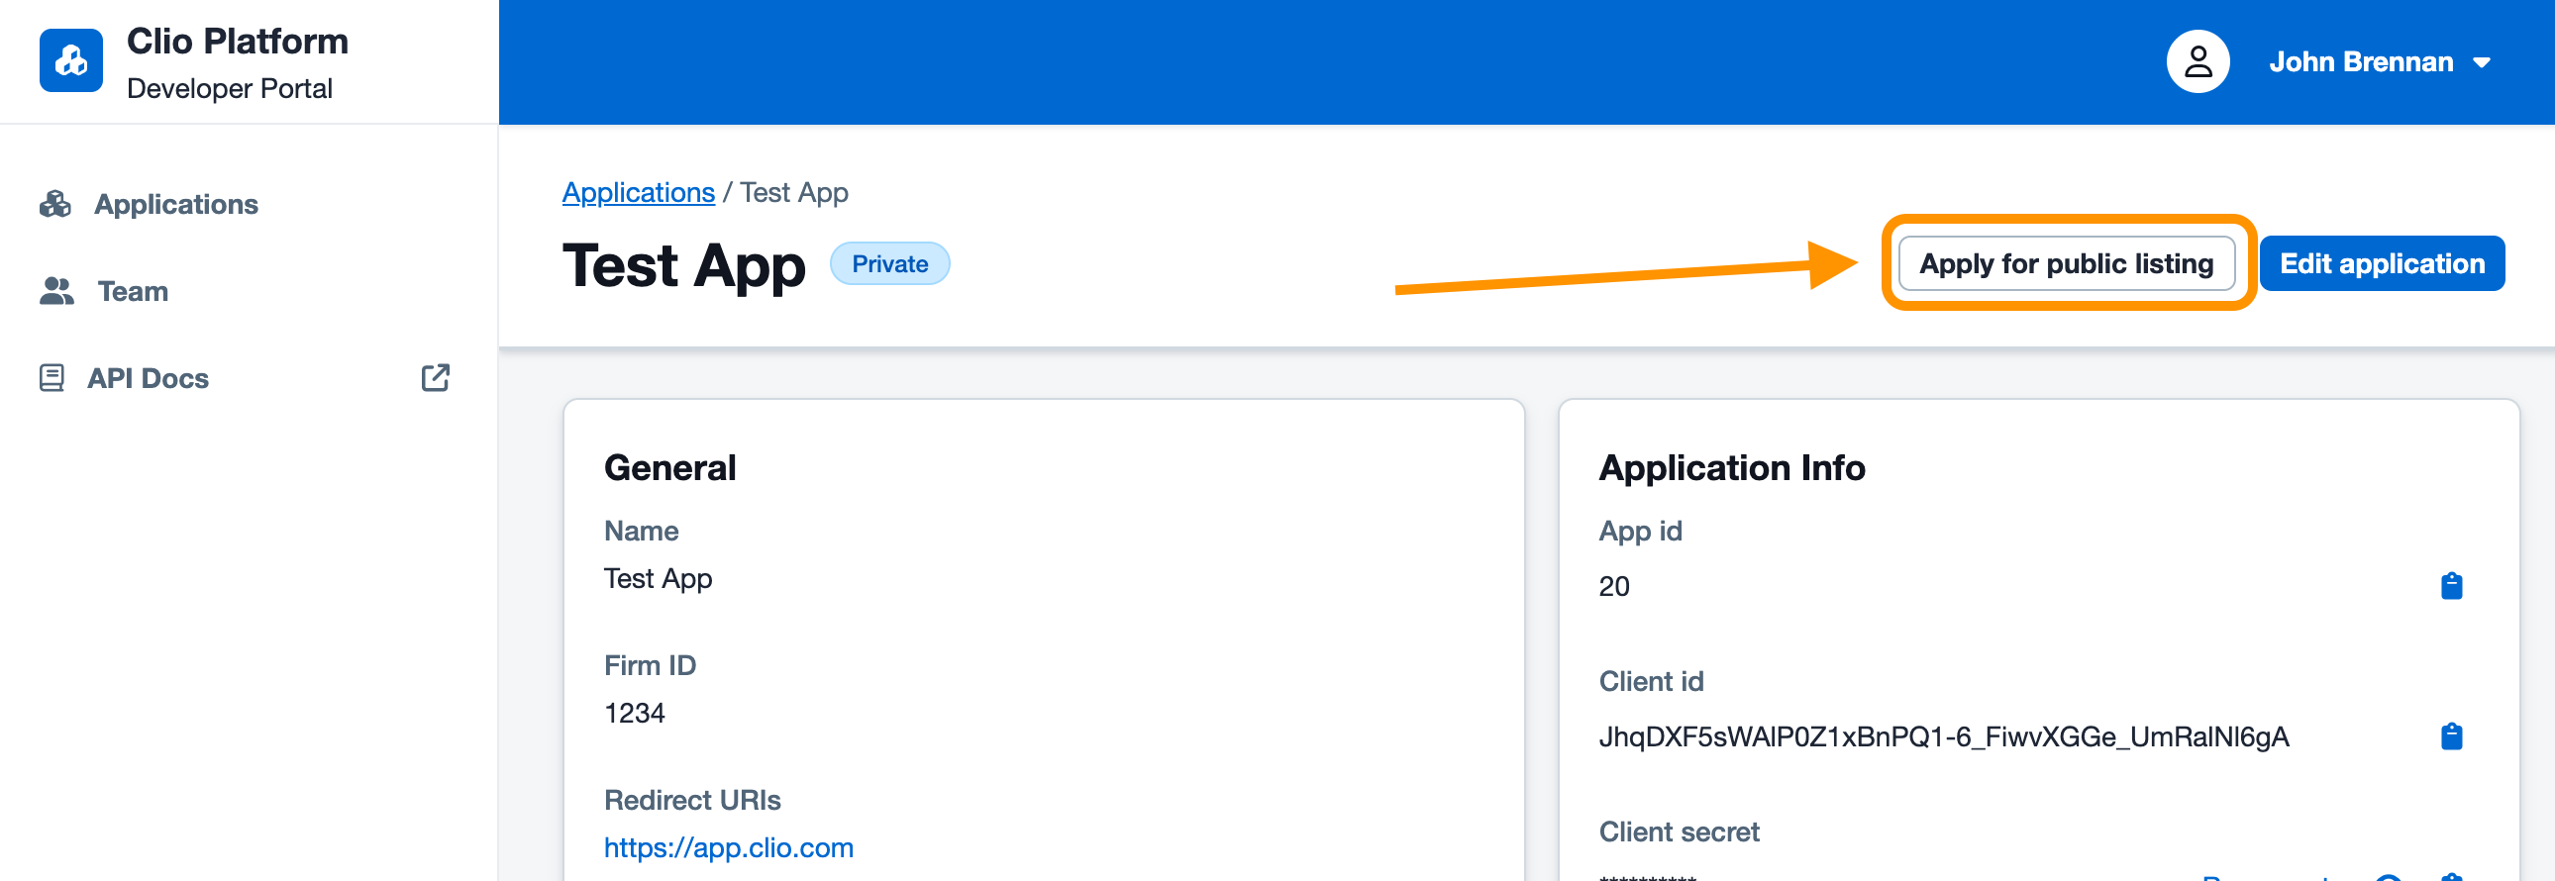This screenshot has height=881, width=2555.
Task: Expand the John Brennan account dropdown arrow
Action: coord(2481,62)
